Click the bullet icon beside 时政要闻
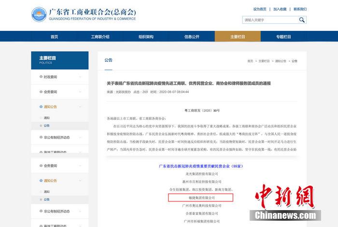Viewport: 338px width, 227px height. click(41, 77)
